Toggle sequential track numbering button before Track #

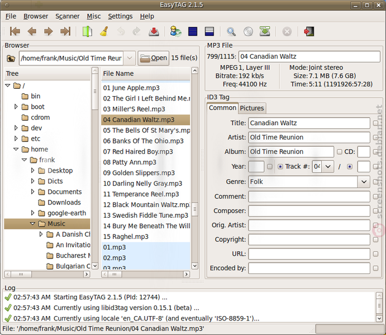[x=280, y=166]
